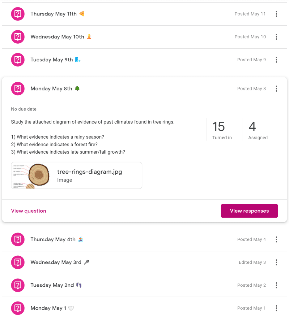This screenshot has width=289, height=317.
Task: Open the Monday May 8th question title
Action: pyautogui.click(x=51, y=89)
